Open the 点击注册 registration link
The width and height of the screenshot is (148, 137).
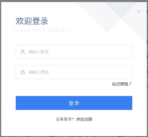pyautogui.click(x=84, y=119)
